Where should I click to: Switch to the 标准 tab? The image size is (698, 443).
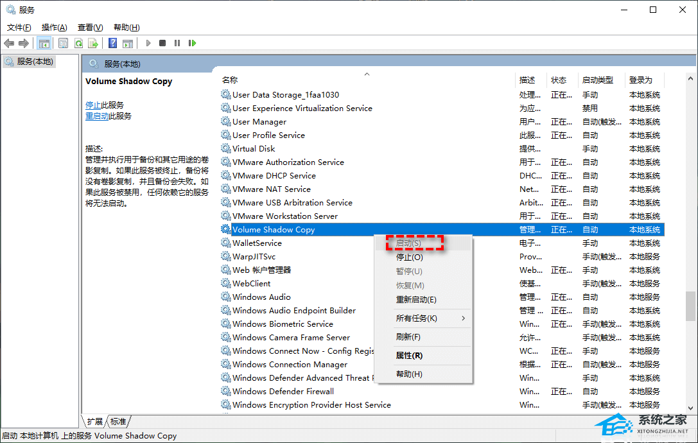click(118, 421)
